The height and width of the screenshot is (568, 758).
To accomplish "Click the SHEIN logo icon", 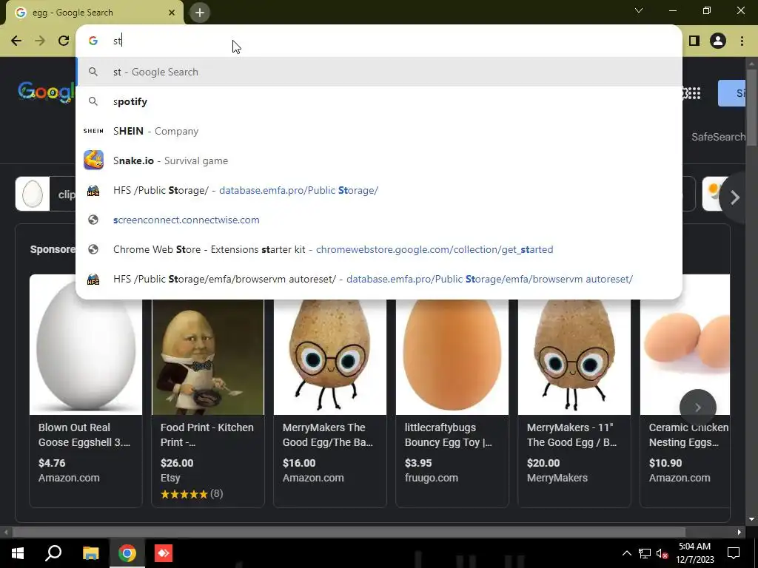I will pos(93,131).
